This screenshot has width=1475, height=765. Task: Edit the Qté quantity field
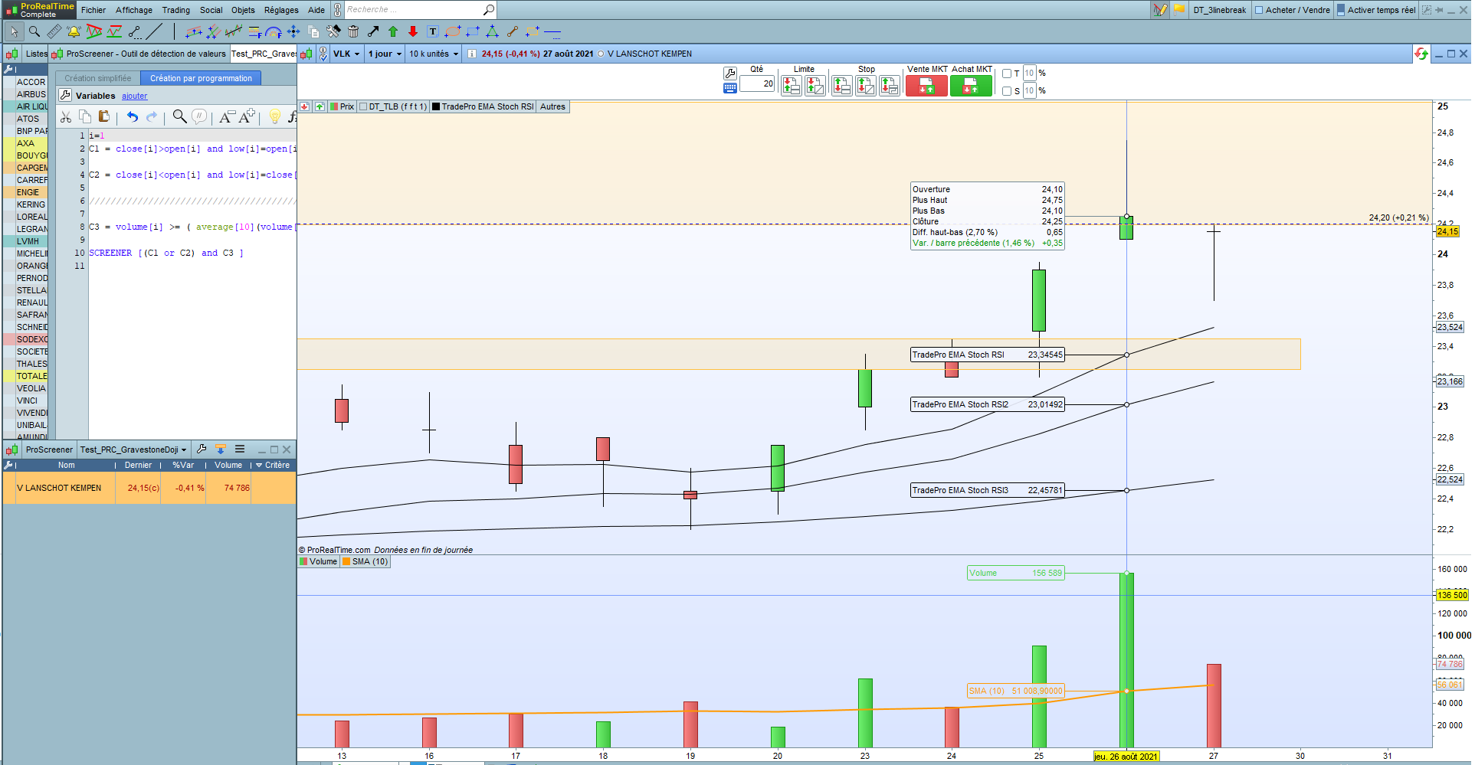757,83
